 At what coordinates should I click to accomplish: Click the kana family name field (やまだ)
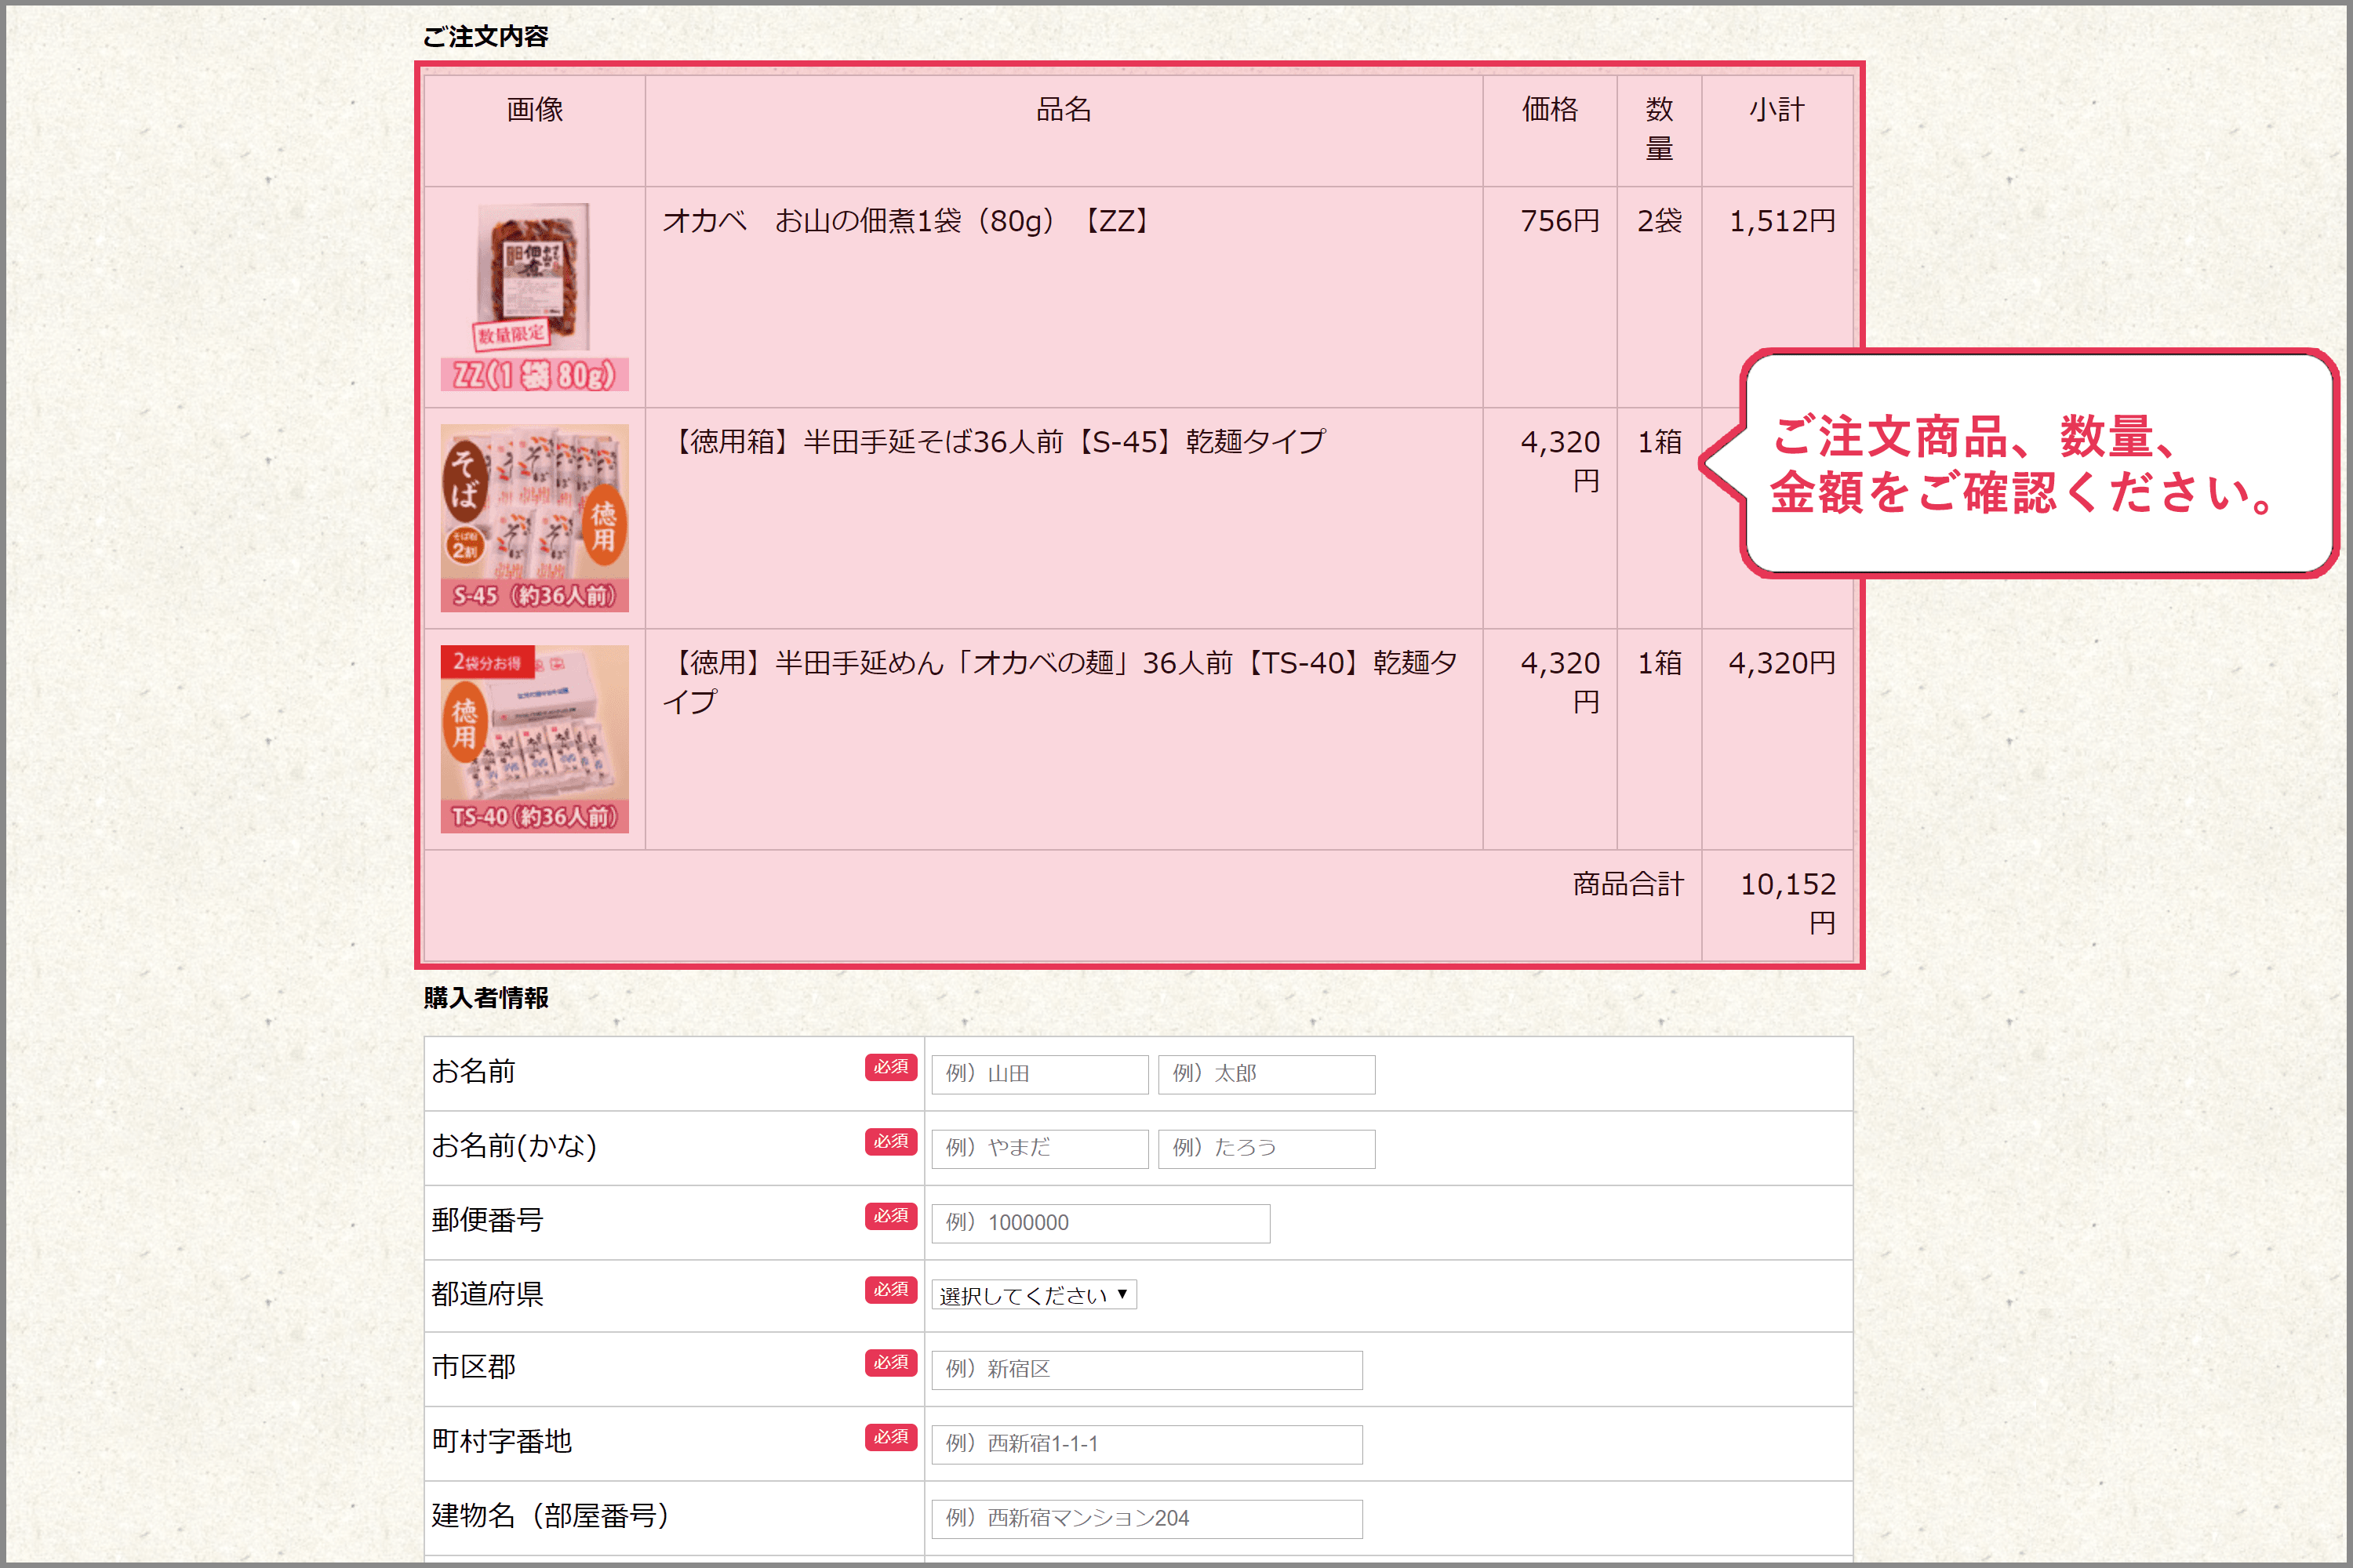point(1039,1148)
